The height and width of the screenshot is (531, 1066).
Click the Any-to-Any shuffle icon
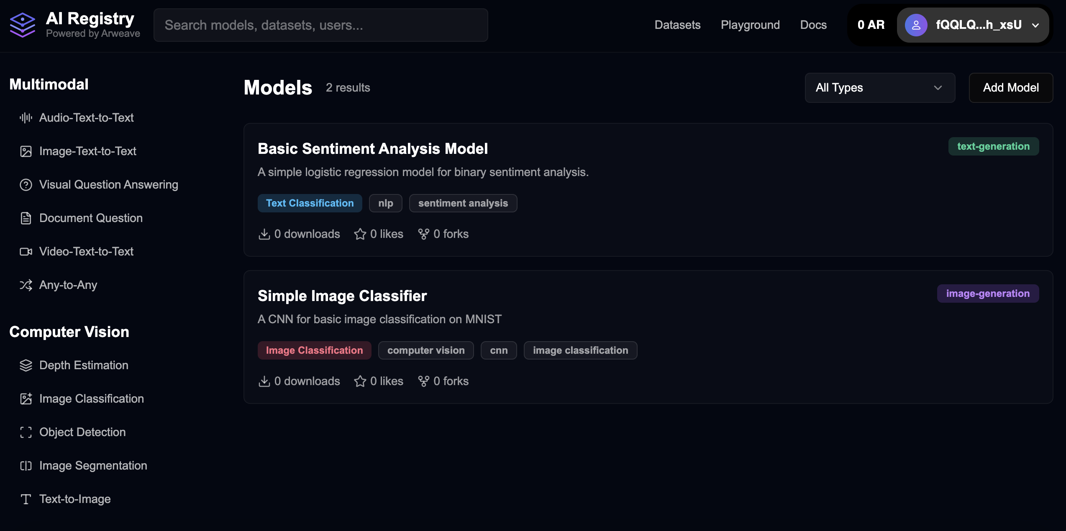tap(26, 285)
